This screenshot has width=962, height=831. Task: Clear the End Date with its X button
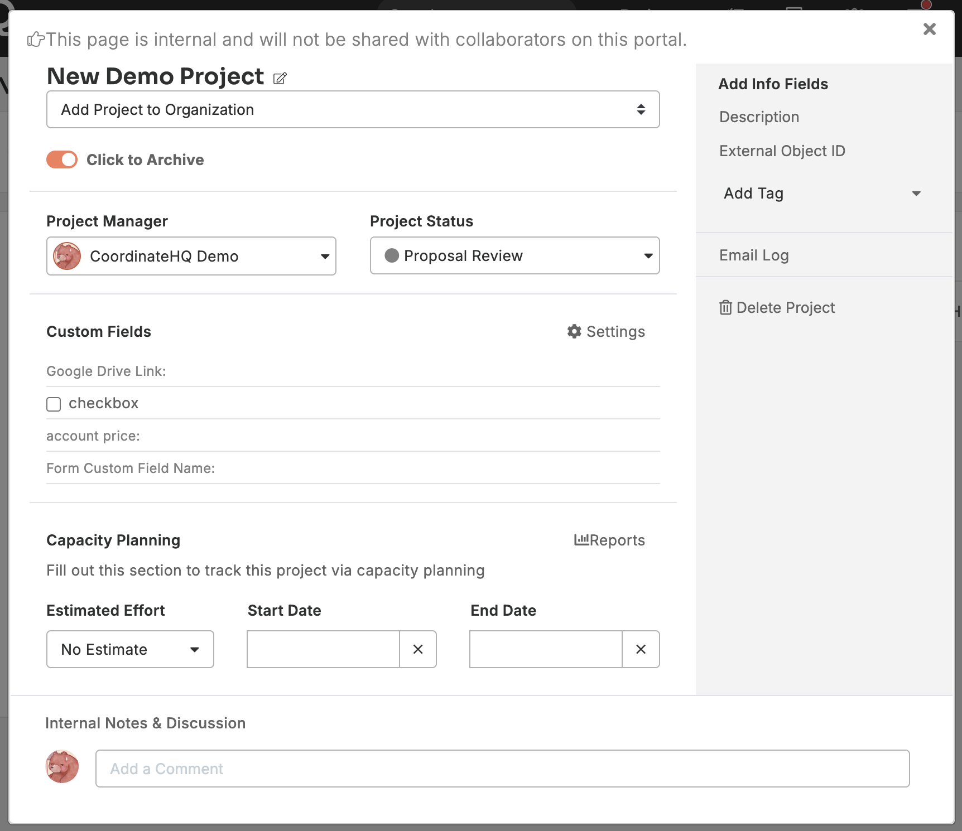[x=641, y=649]
